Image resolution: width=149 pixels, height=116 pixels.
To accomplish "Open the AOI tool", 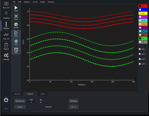I will pos(16,42).
